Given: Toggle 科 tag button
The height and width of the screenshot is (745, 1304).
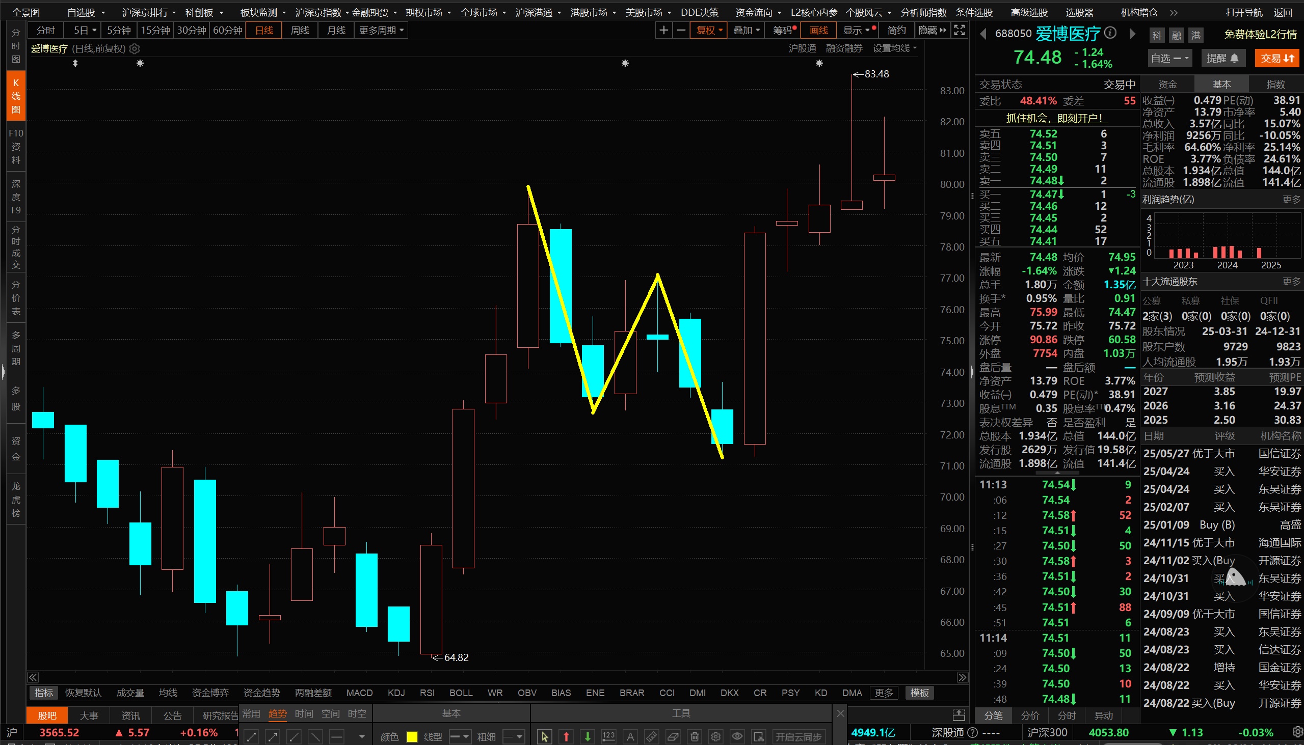Looking at the screenshot, I should pos(1157,35).
